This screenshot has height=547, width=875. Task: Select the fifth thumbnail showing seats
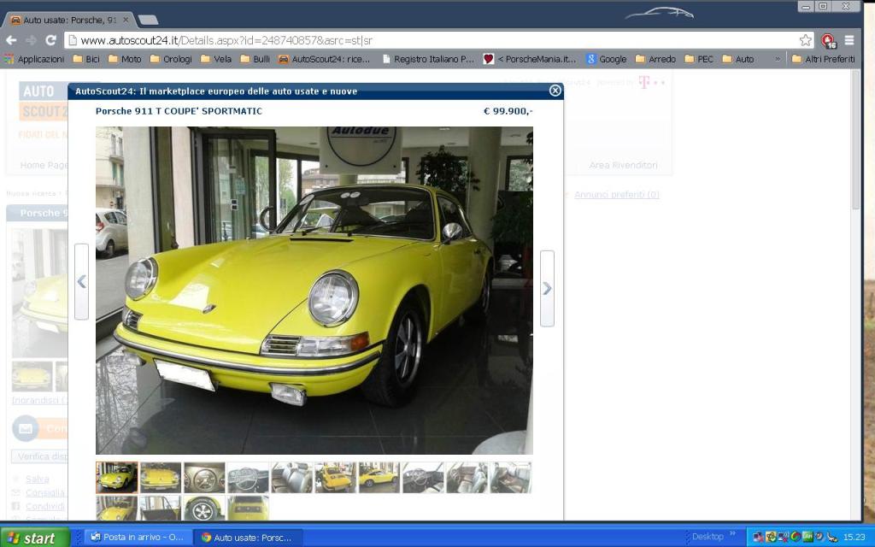[x=292, y=477]
